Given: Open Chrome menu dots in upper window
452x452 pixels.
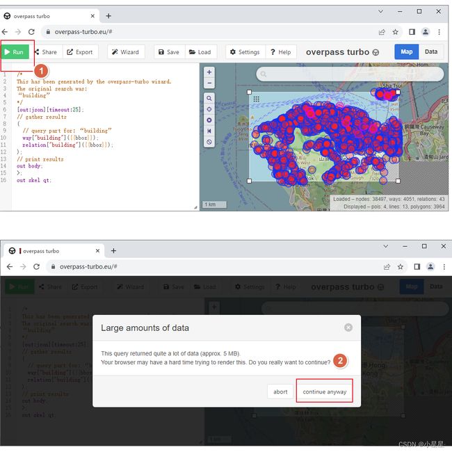Looking at the screenshot, I should click(439, 32).
